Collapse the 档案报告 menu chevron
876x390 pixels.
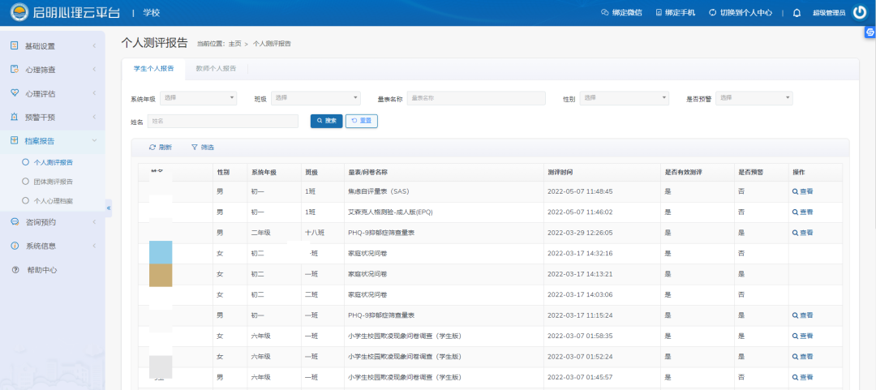click(x=94, y=141)
